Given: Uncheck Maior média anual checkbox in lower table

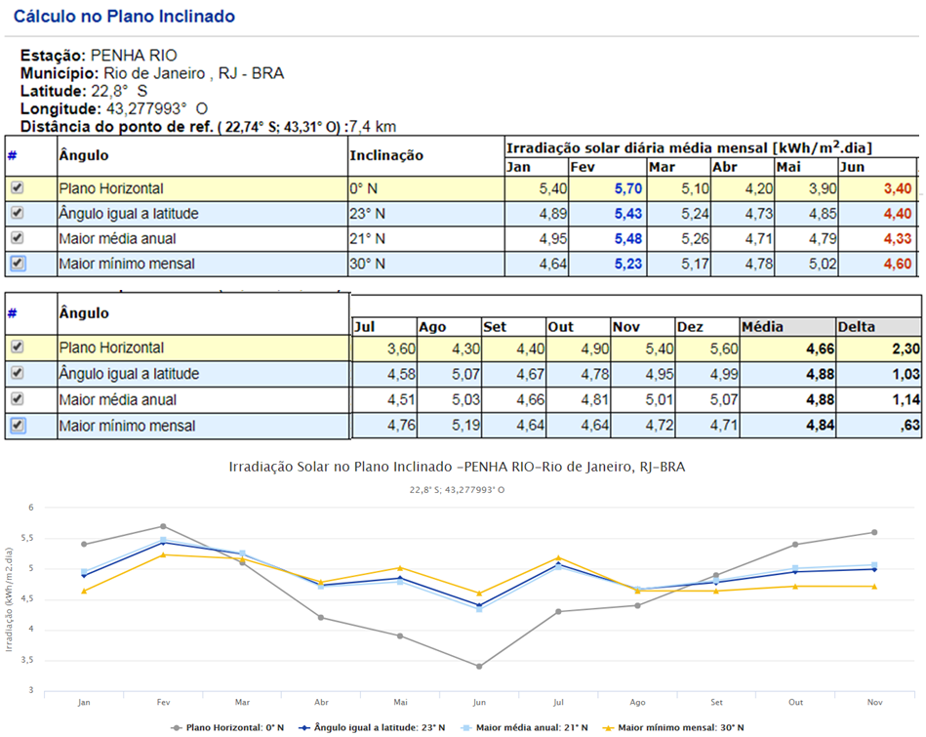Looking at the screenshot, I should click(17, 399).
